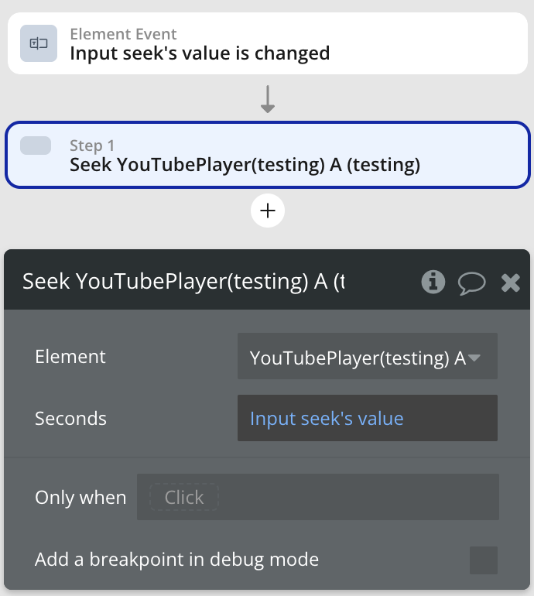
Task: Open the info documentation icon in panel header
Action: point(433,282)
